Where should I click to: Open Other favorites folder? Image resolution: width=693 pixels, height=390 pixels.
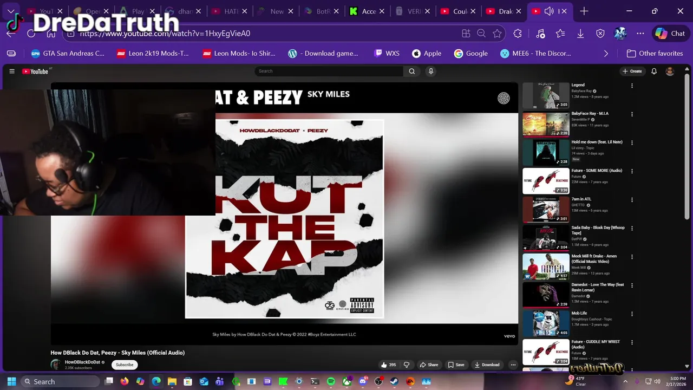pyautogui.click(x=655, y=53)
